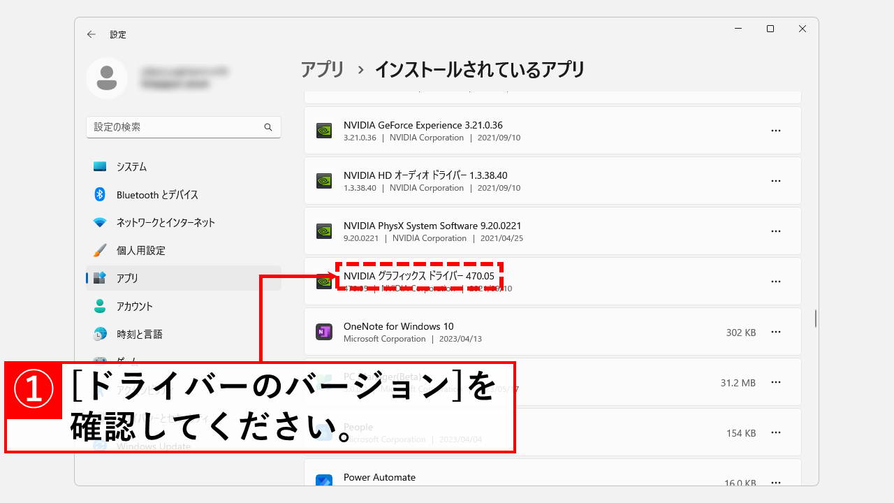Click the user profile avatar
This screenshot has width=894, height=503.
[107, 78]
